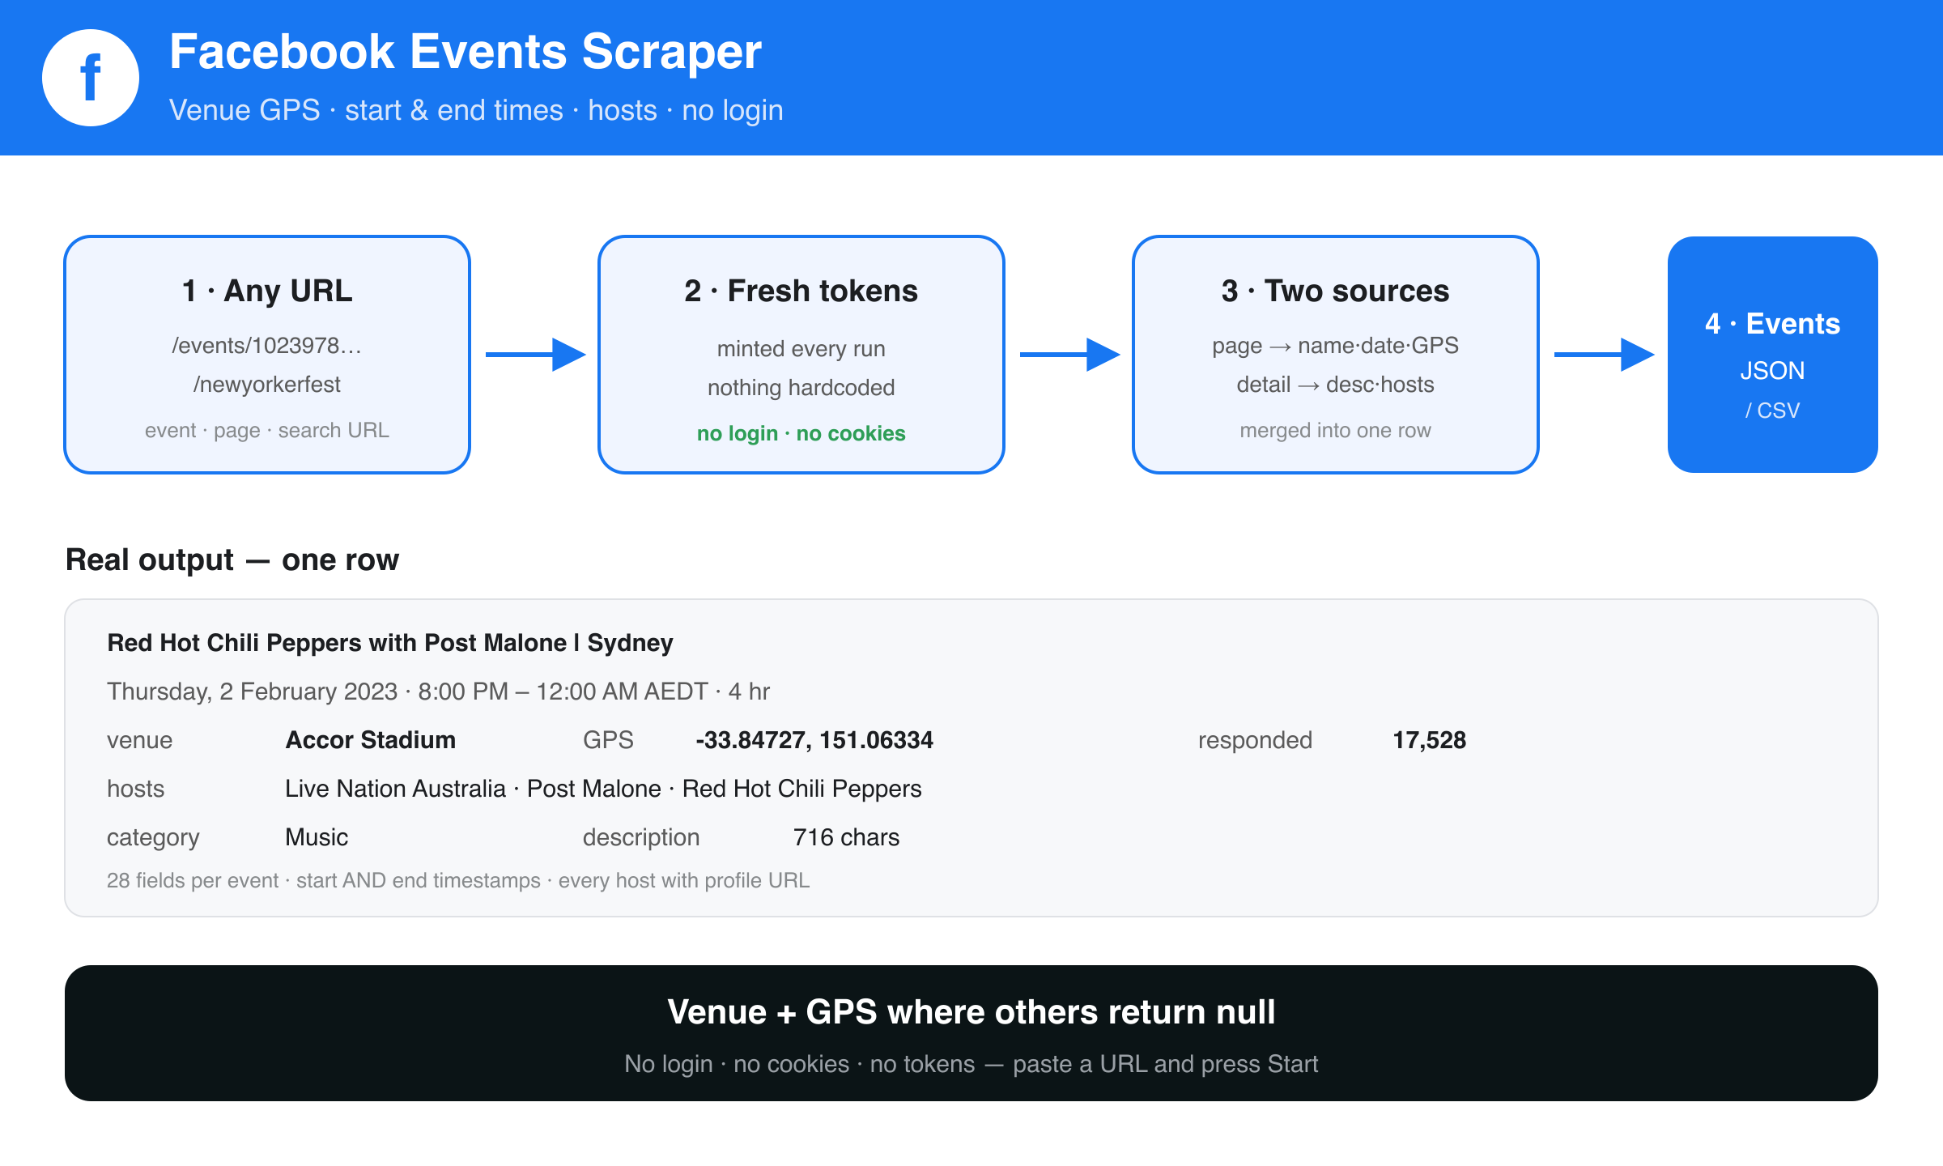Open the '1 · Any URL' step card

pyautogui.click(x=267, y=355)
